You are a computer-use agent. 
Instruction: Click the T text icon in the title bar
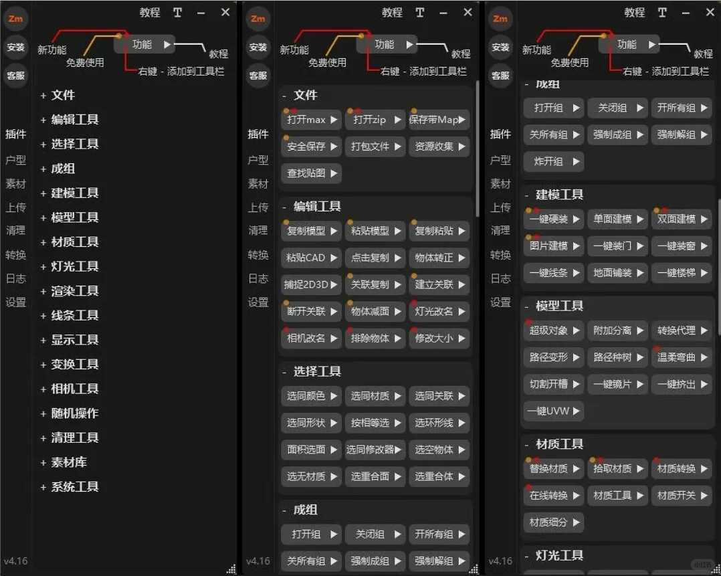177,12
